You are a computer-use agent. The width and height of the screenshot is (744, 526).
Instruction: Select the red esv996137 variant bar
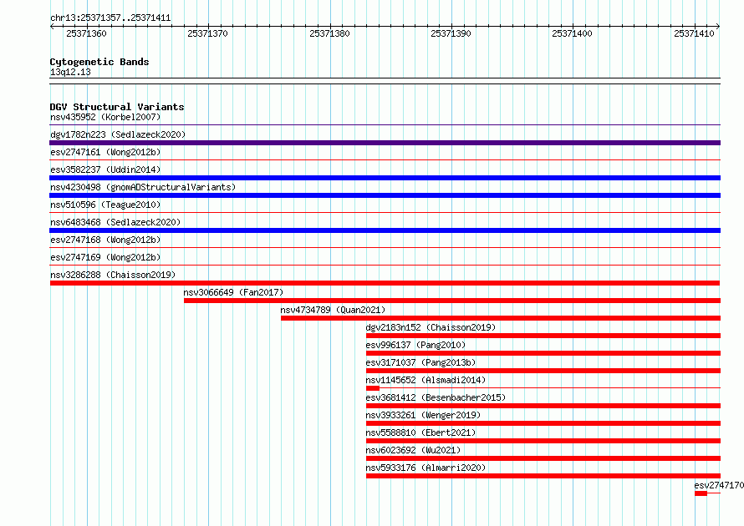pyautogui.click(x=543, y=353)
